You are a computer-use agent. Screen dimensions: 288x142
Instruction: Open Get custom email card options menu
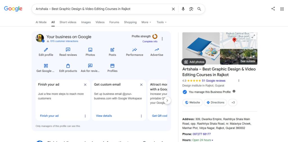(141, 116)
